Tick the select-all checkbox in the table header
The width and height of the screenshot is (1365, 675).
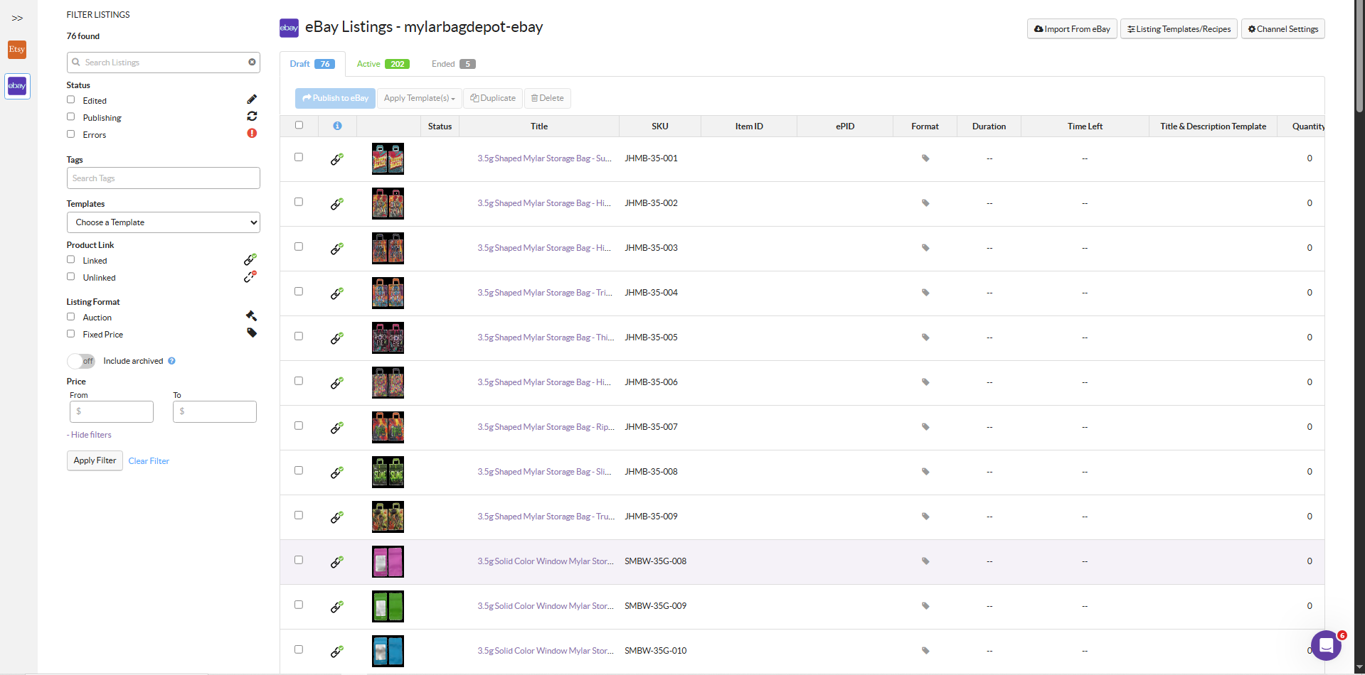(x=299, y=125)
